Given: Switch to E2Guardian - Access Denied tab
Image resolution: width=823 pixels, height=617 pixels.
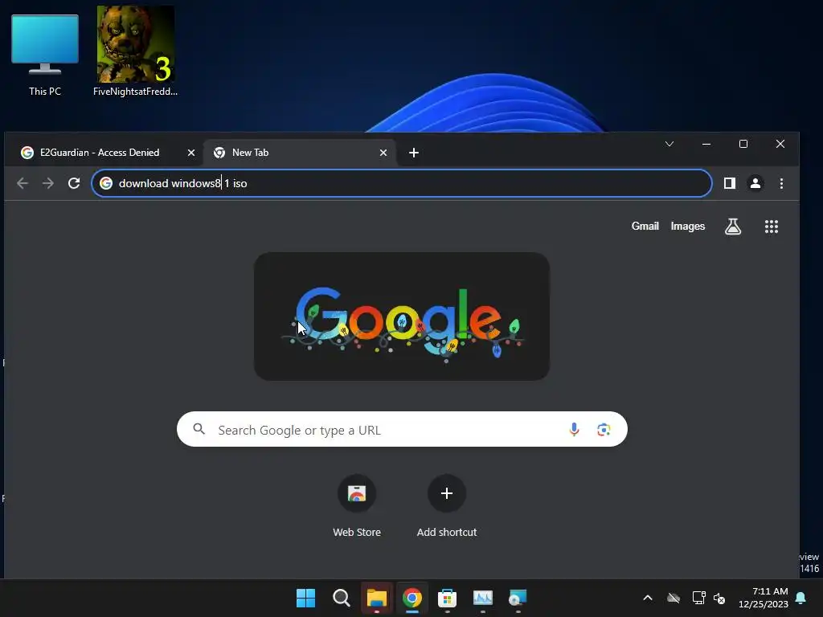Looking at the screenshot, I should point(99,153).
